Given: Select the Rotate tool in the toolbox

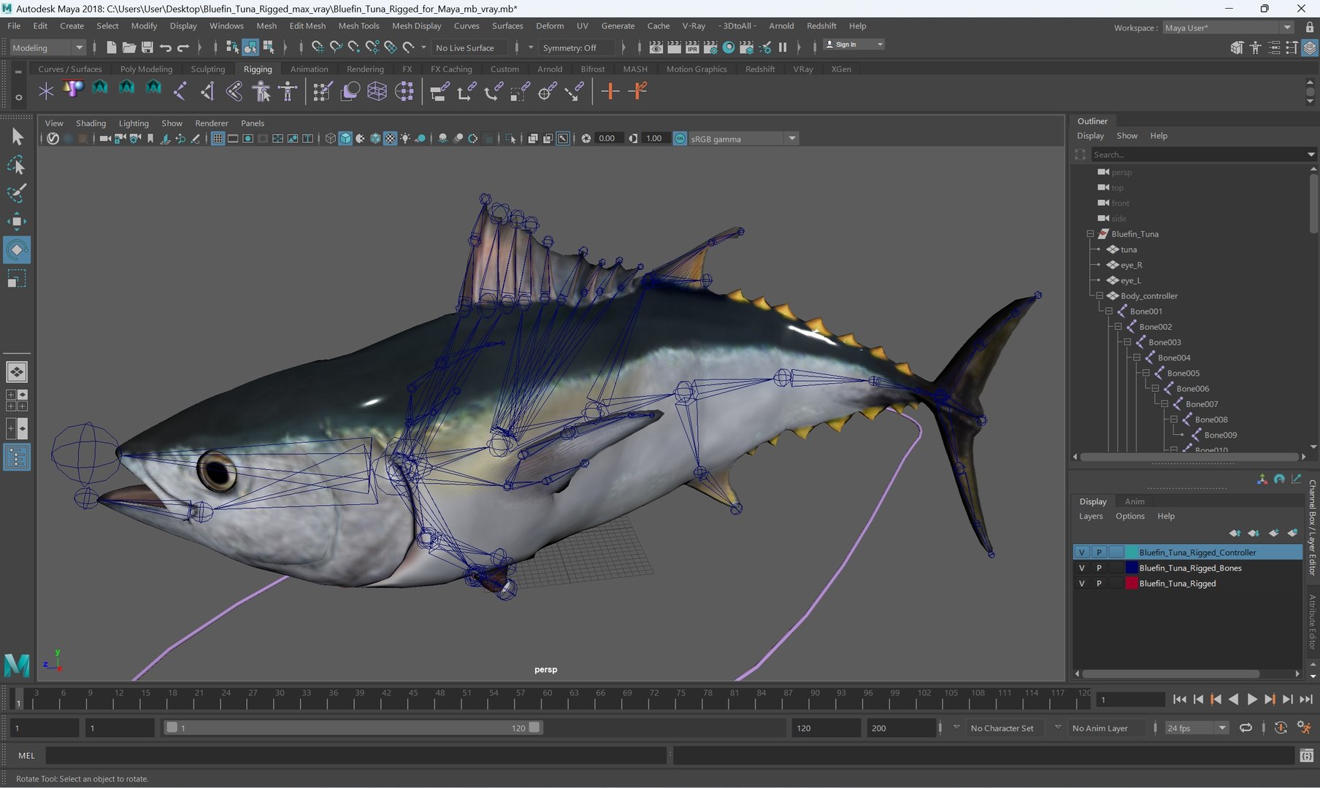Looking at the screenshot, I should [16, 250].
